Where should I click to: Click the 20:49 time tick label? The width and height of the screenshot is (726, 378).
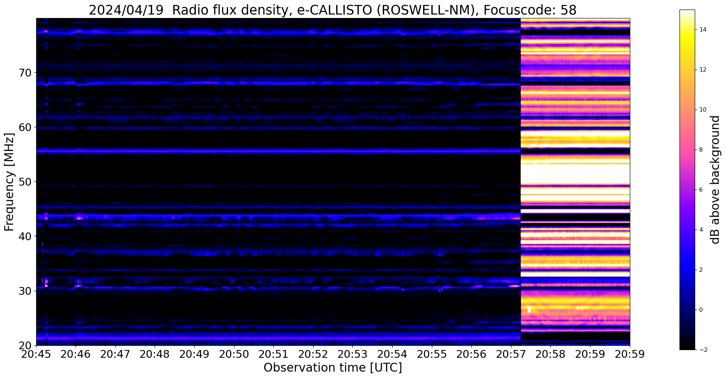[194, 354]
